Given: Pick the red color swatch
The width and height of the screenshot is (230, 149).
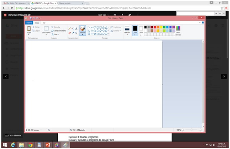Looking at the screenshot, I should point(155,27).
